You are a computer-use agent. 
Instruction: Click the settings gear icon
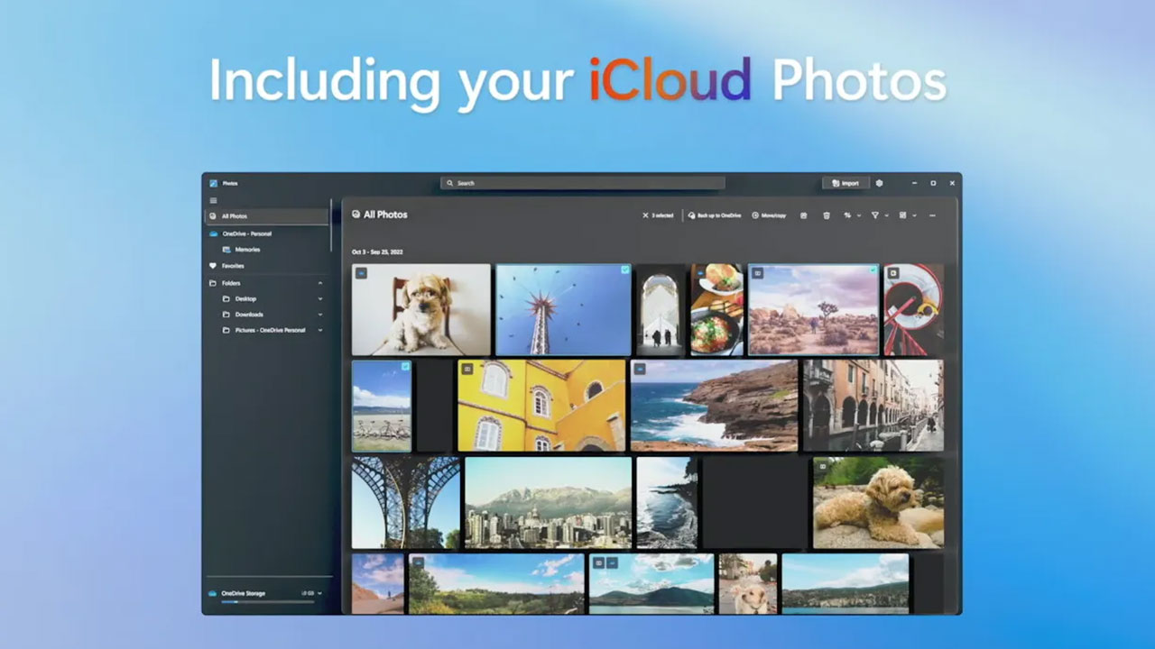click(879, 183)
